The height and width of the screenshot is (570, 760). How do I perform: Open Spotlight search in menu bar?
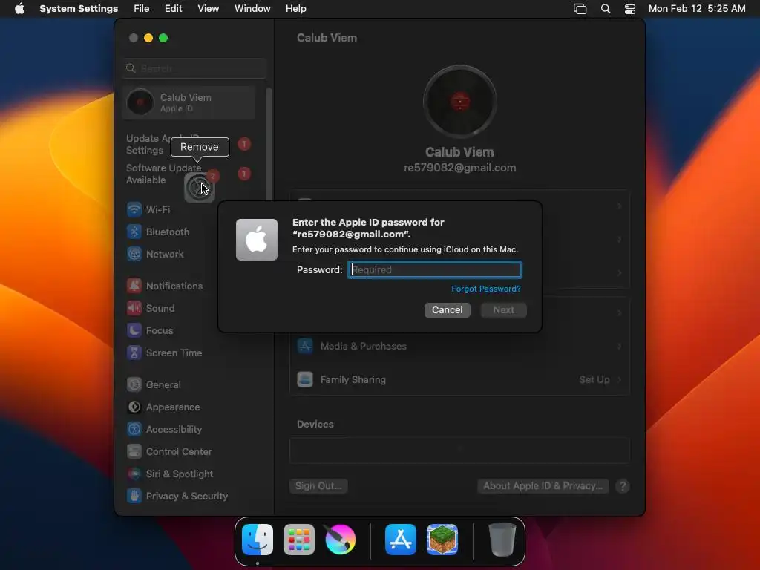coord(606,9)
